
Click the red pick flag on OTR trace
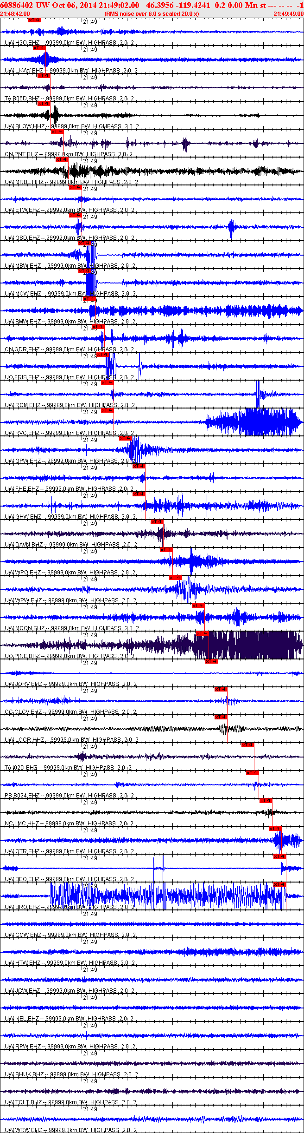(275, 829)
